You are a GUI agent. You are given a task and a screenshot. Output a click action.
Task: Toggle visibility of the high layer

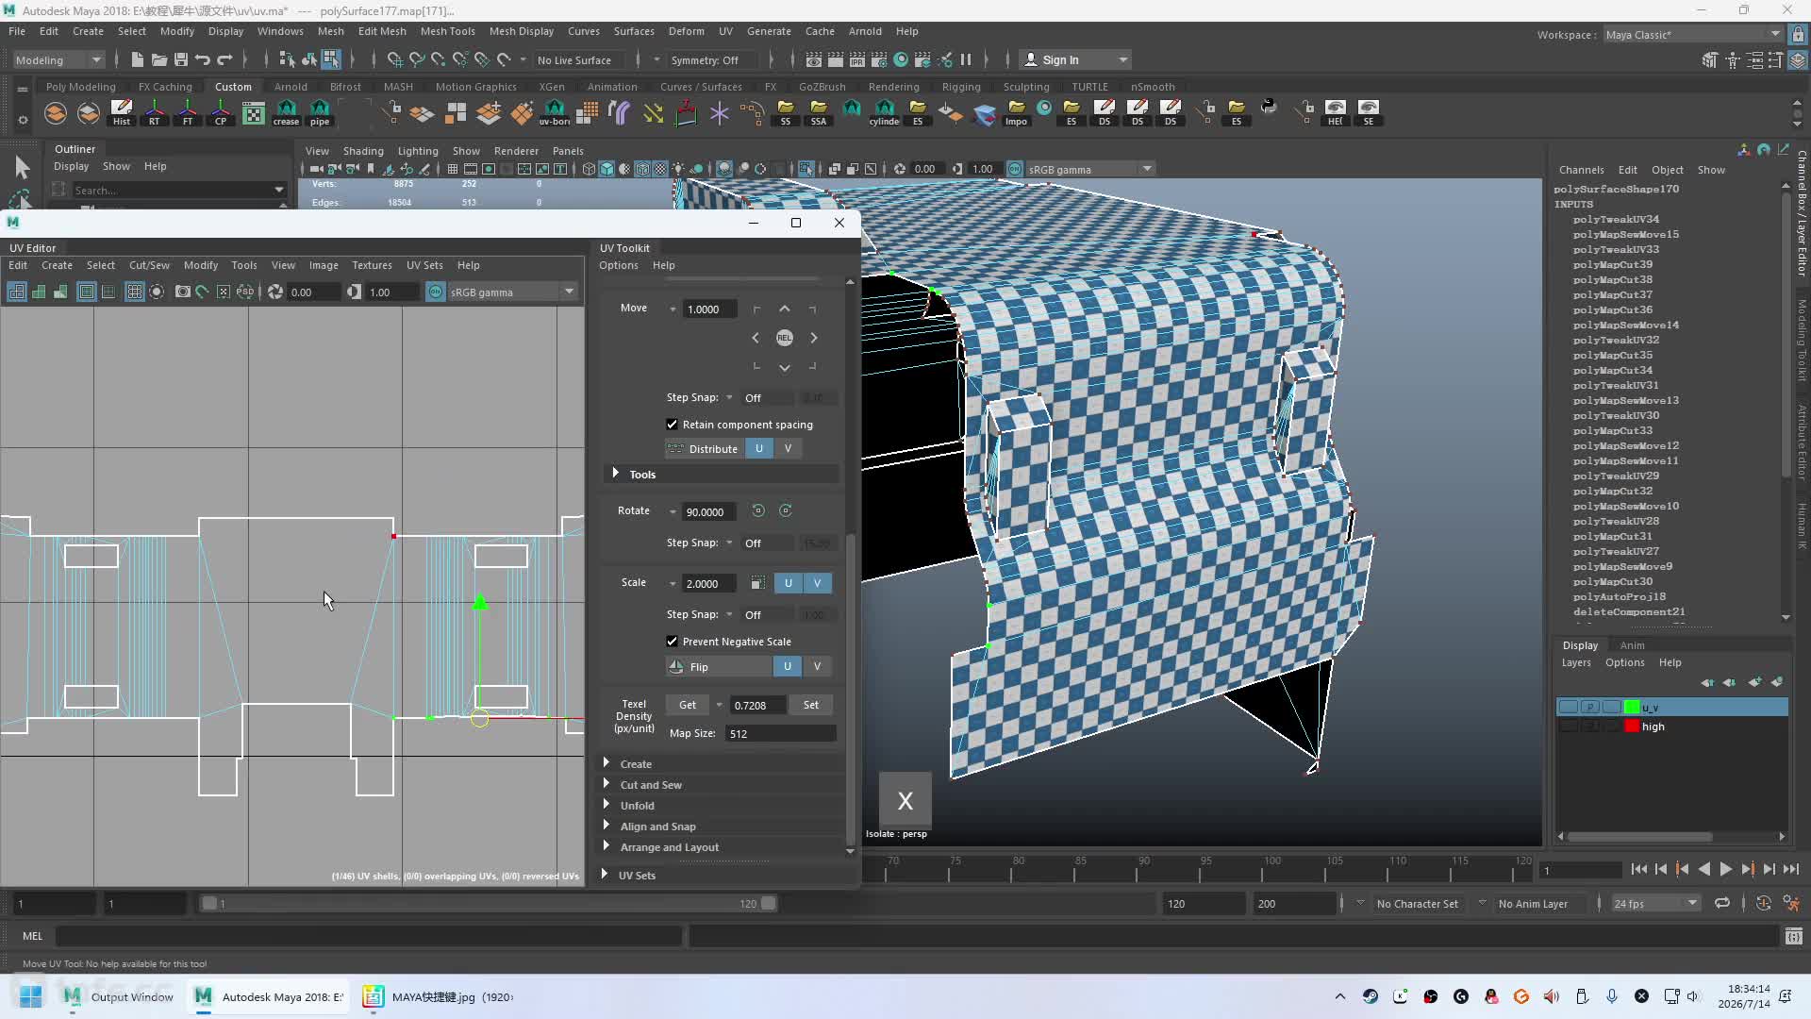[x=1568, y=727]
